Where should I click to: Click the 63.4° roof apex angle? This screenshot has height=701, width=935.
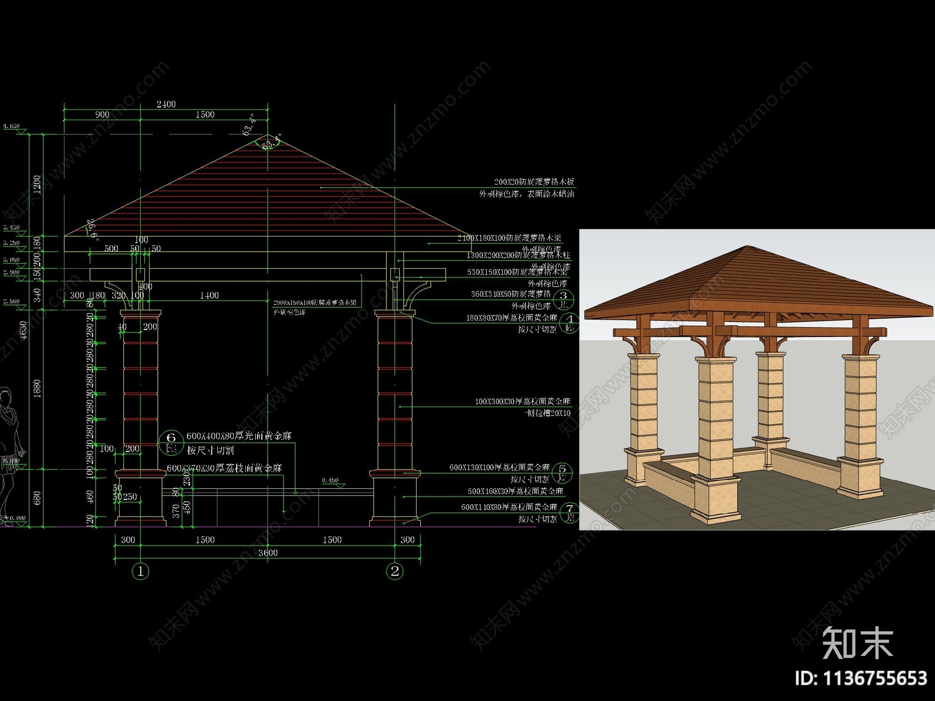click(x=250, y=125)
